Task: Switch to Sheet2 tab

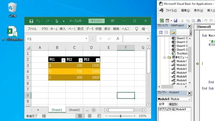Action: point(74,110)
